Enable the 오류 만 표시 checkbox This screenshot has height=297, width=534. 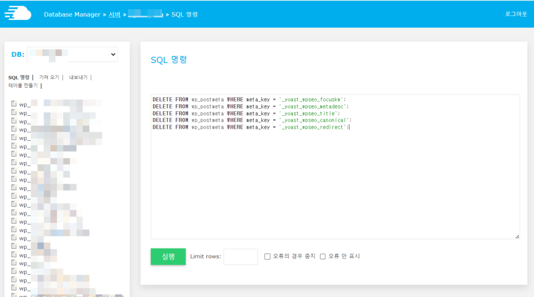pos(322,256)
